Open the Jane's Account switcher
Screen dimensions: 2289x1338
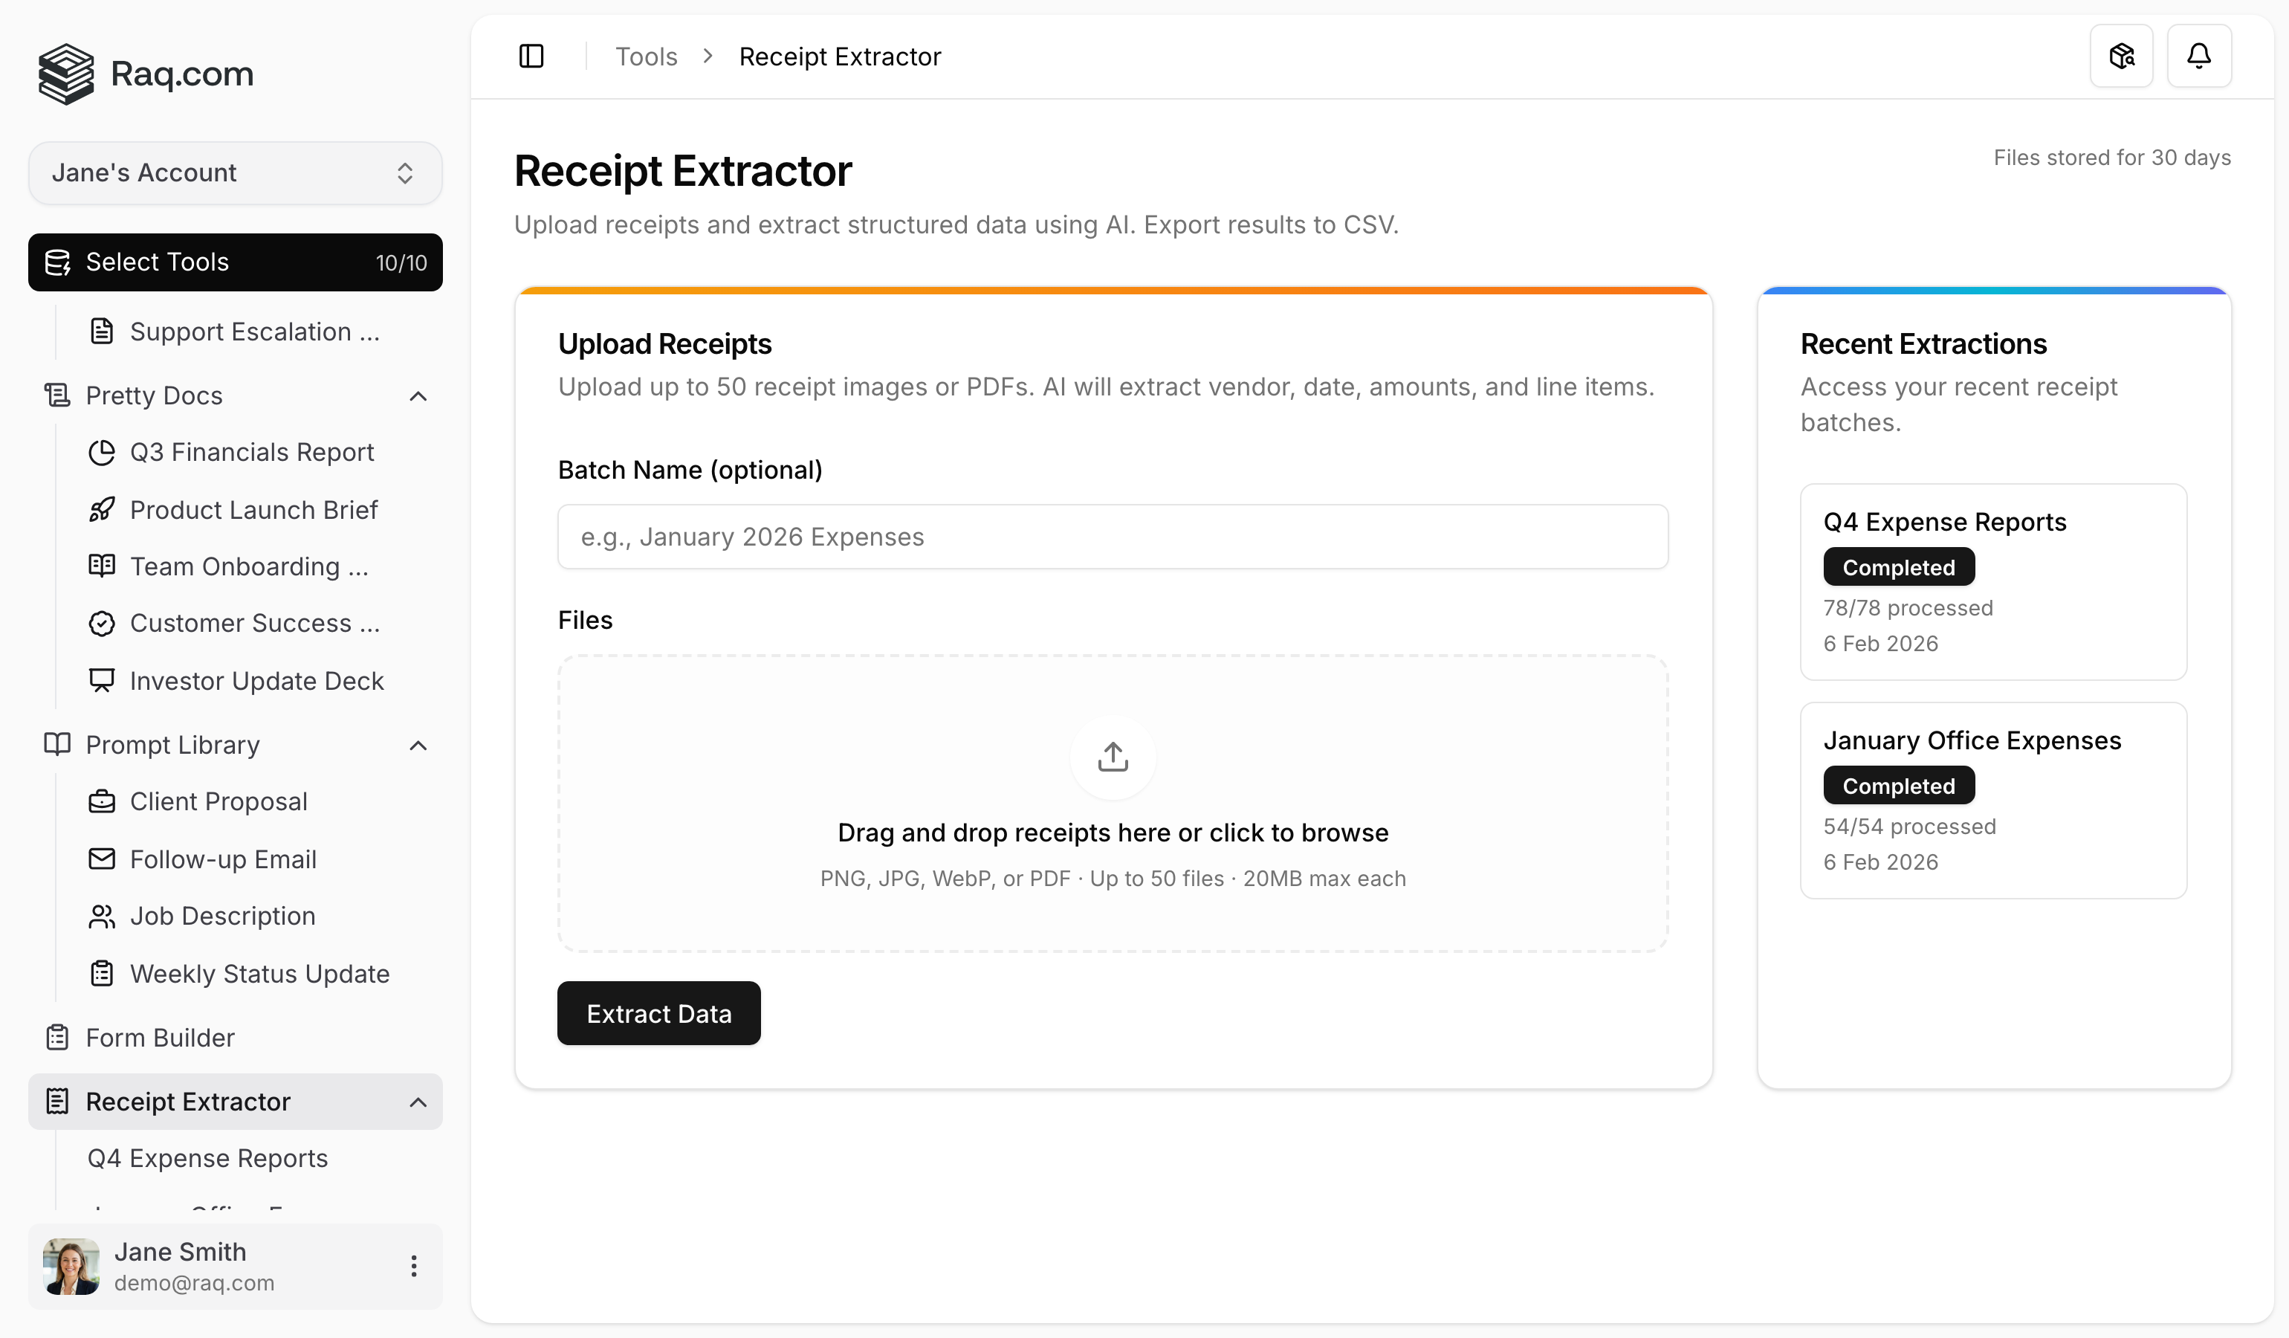click(x=234, y=172)
